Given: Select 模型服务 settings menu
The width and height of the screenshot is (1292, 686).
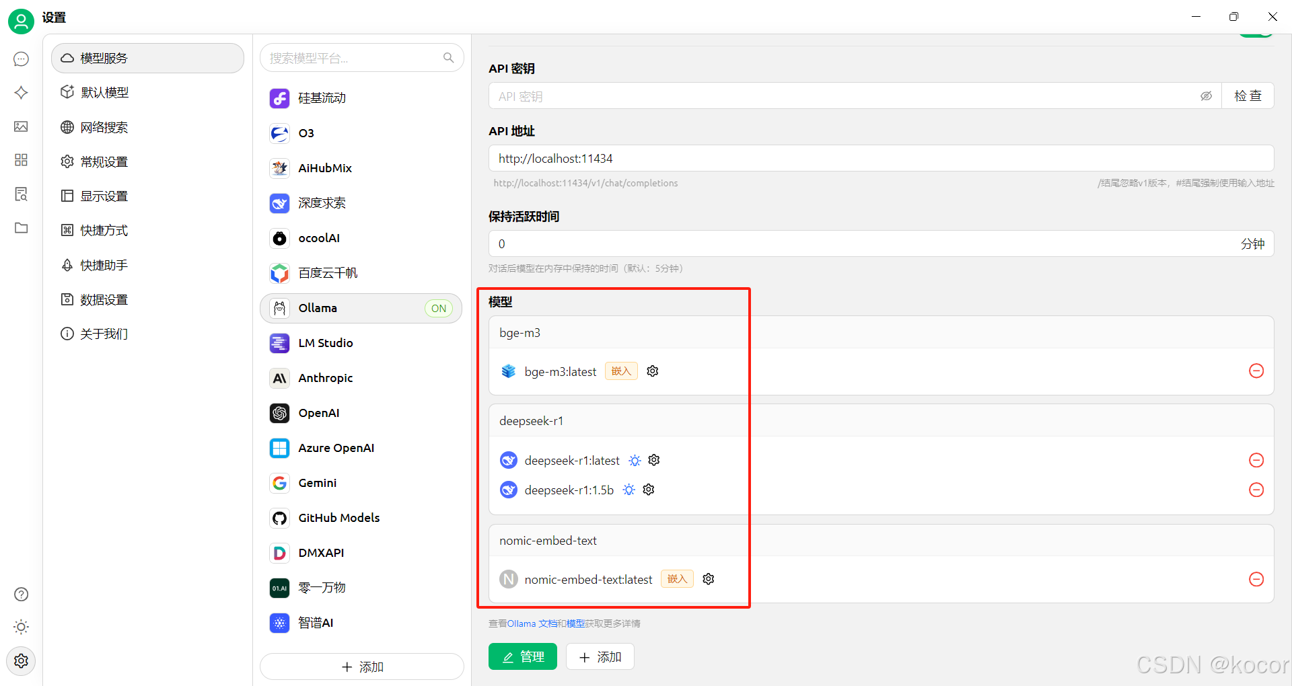Looking at the screenshot, I should coord(147,59).
